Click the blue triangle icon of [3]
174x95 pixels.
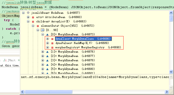click(x=47, y=60)
